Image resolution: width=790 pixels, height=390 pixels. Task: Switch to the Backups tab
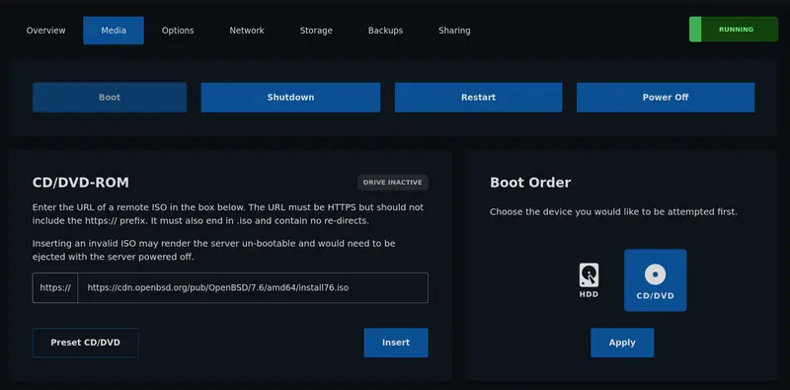pos(385,31)
